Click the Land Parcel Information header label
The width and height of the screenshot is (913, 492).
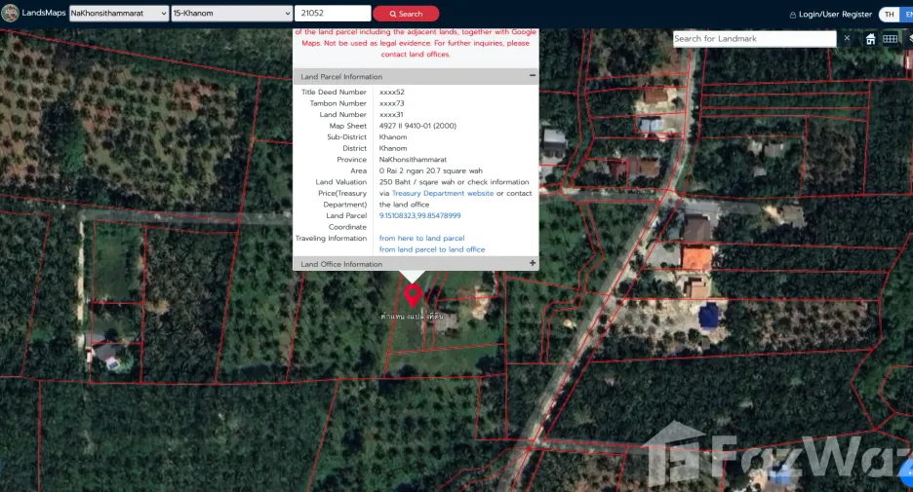coord(341,77)
